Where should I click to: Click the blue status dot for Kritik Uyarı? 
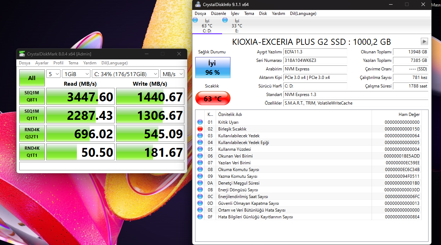tap(200, 122)
